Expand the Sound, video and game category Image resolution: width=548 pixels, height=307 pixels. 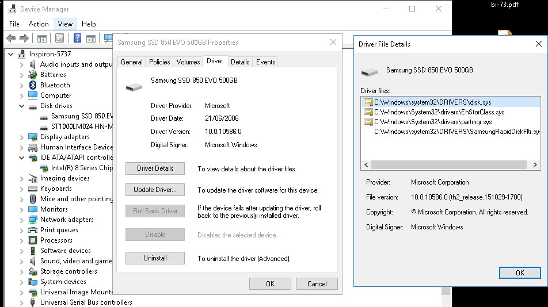pyautogui.click(x=22, y=262)
